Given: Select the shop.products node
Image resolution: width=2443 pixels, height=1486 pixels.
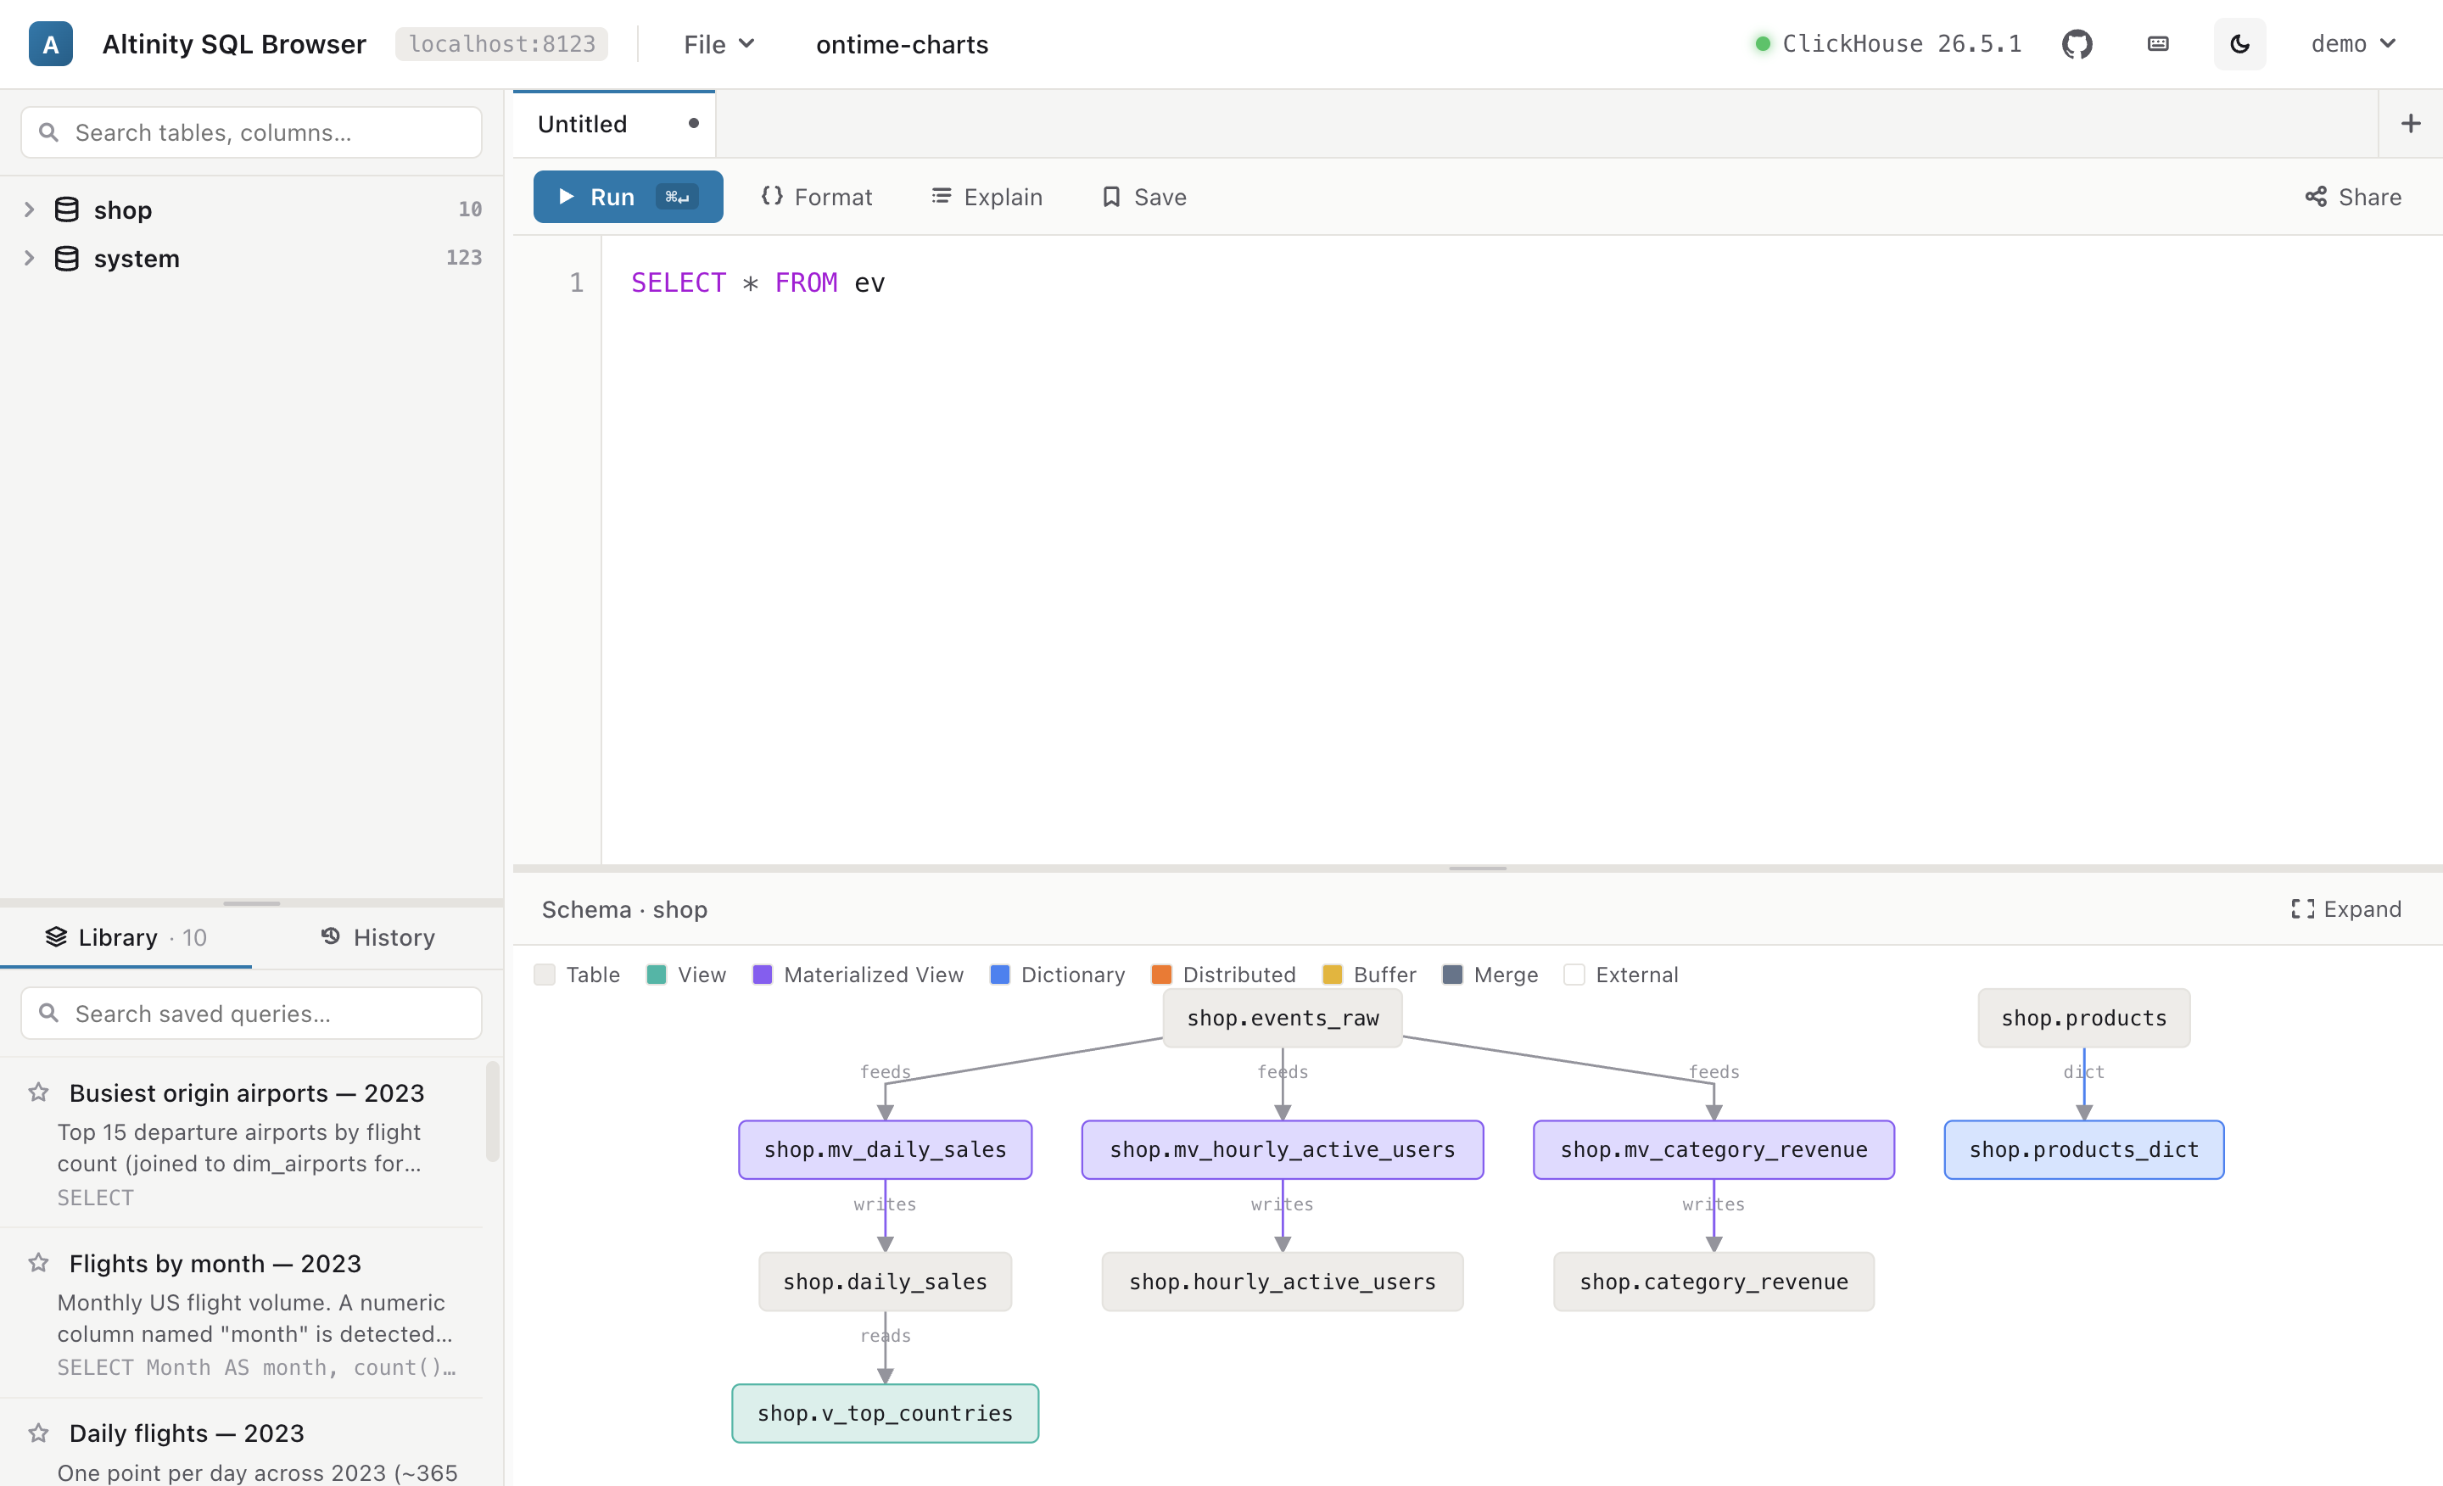Looking at the screenshot, I should [x=2083, y=1017].
